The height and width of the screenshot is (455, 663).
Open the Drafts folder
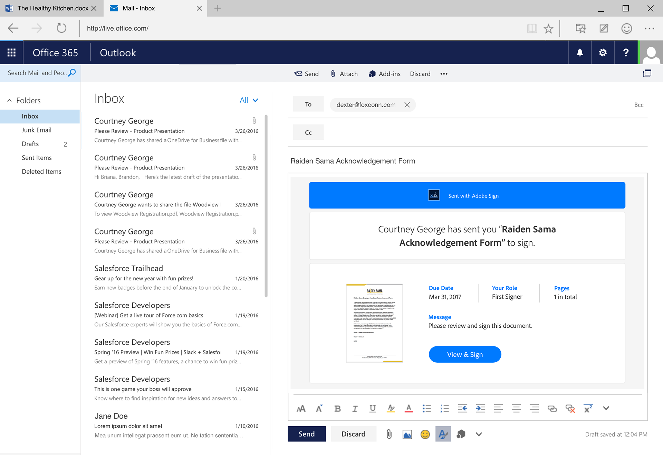(30, 144)
